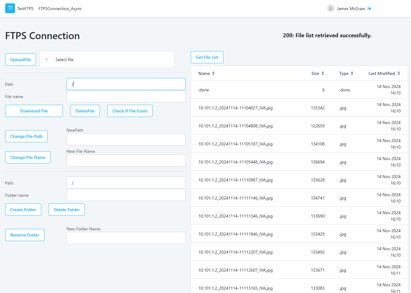Click the logout icon next to James McGraw
This screenshot has height=293, width=411.
pyautogui.click(x=369, y=9)
